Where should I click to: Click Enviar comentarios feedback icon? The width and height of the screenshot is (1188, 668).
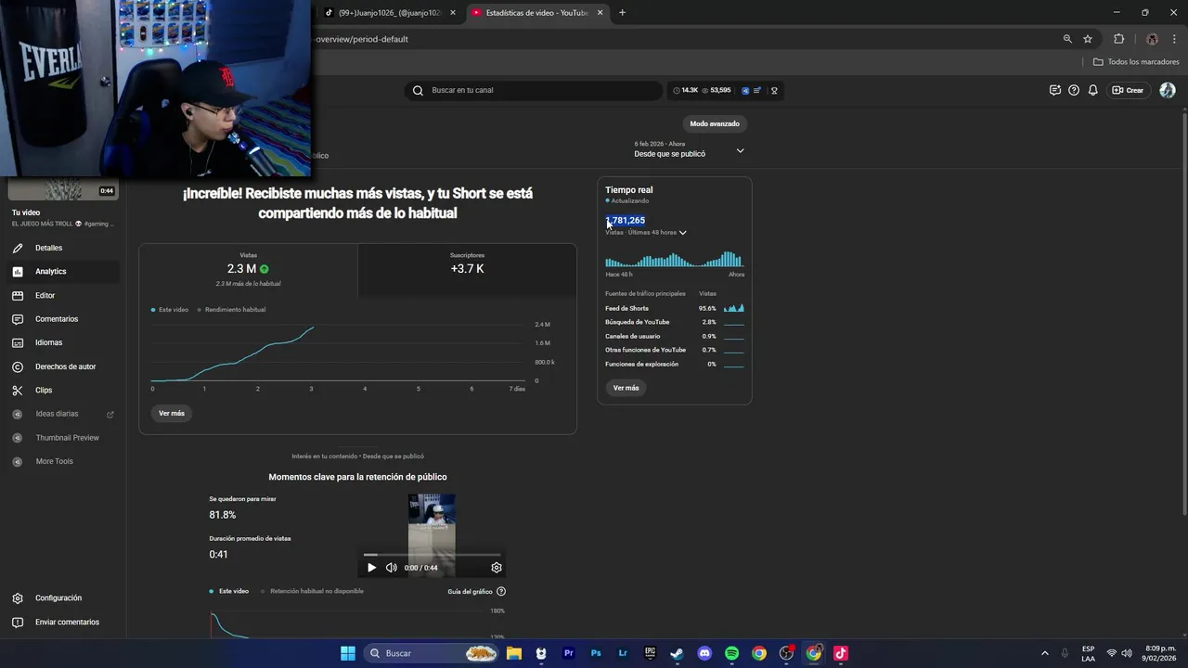[18, 623]
